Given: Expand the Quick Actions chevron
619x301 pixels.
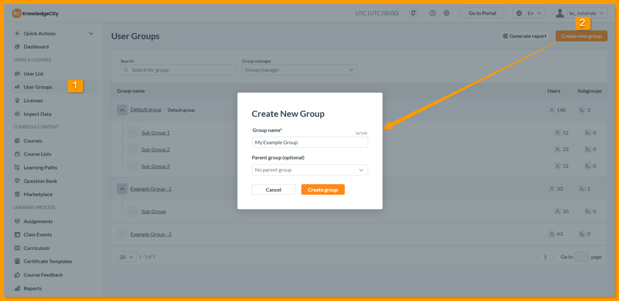Looking at the screenshot, I should coord(91,34).
